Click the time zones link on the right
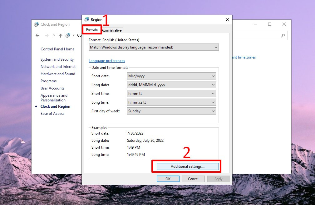The width and height of the screenshot is (315, 205). coord(244,57)
